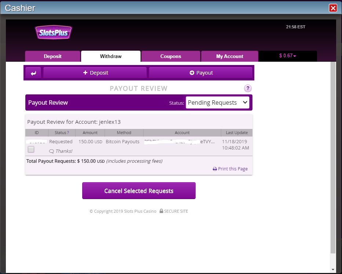
Task: Click the Requested status cell
Action: [61, 141]
